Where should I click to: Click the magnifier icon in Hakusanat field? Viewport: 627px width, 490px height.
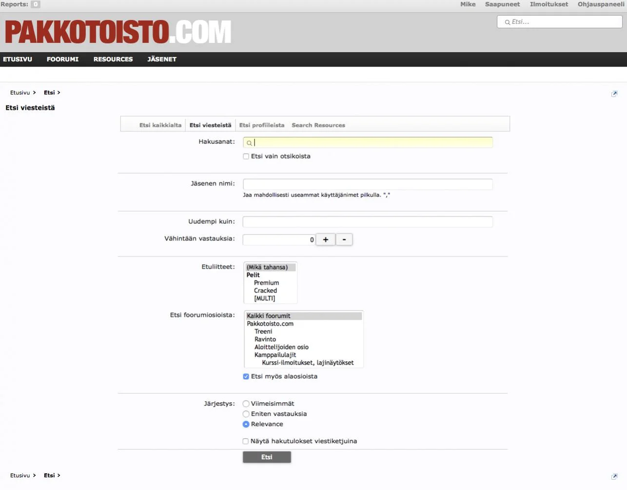(249, 143)
